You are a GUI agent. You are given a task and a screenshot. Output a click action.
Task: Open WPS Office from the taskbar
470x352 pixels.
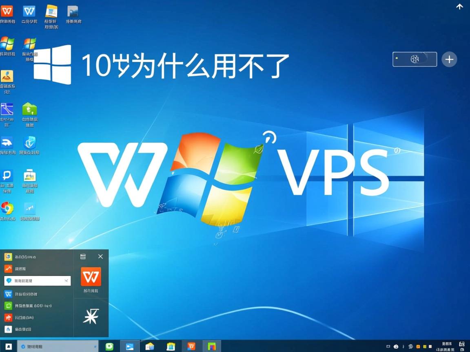[x=191, y=346]
